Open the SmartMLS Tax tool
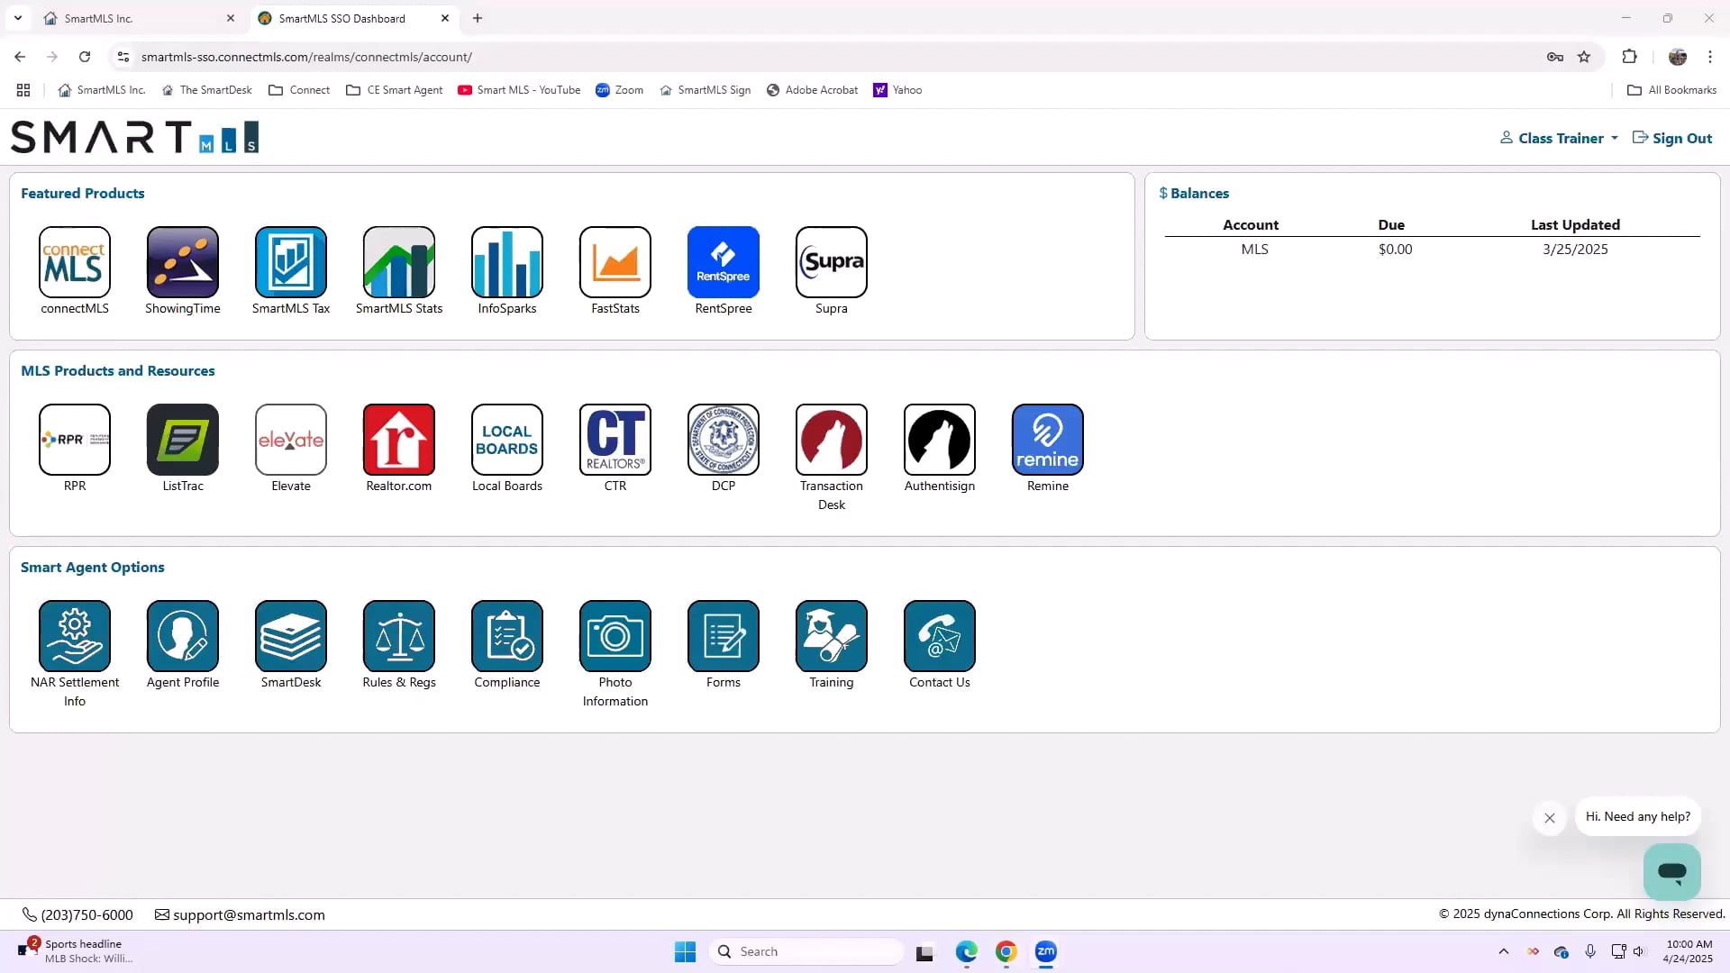Viewport: 1730px width, 973px height. click(x=290, y=262)
